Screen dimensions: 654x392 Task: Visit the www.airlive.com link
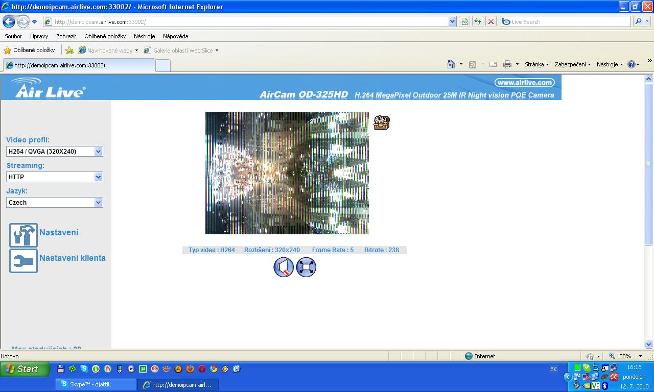[523, 82]
